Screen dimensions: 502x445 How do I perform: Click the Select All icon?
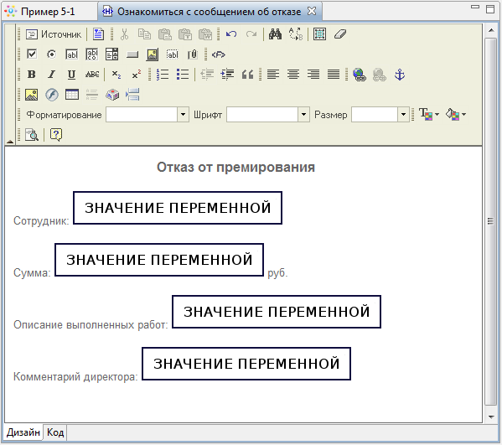[319, 34]
